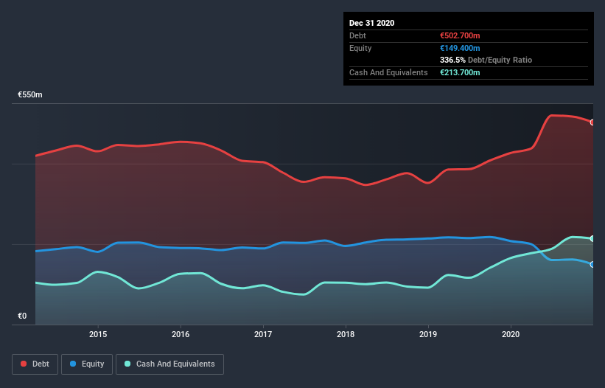Screen dimensions: 605x388
Task: Click the 2016 x-axis label
Action: [181, 334]
